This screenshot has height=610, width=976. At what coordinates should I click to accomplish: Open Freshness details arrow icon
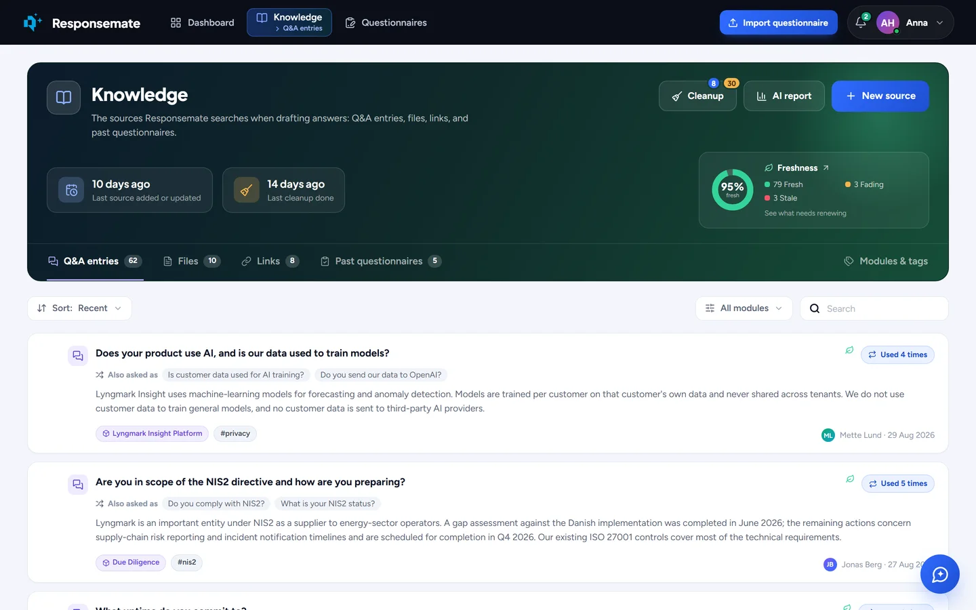(826, 168)
